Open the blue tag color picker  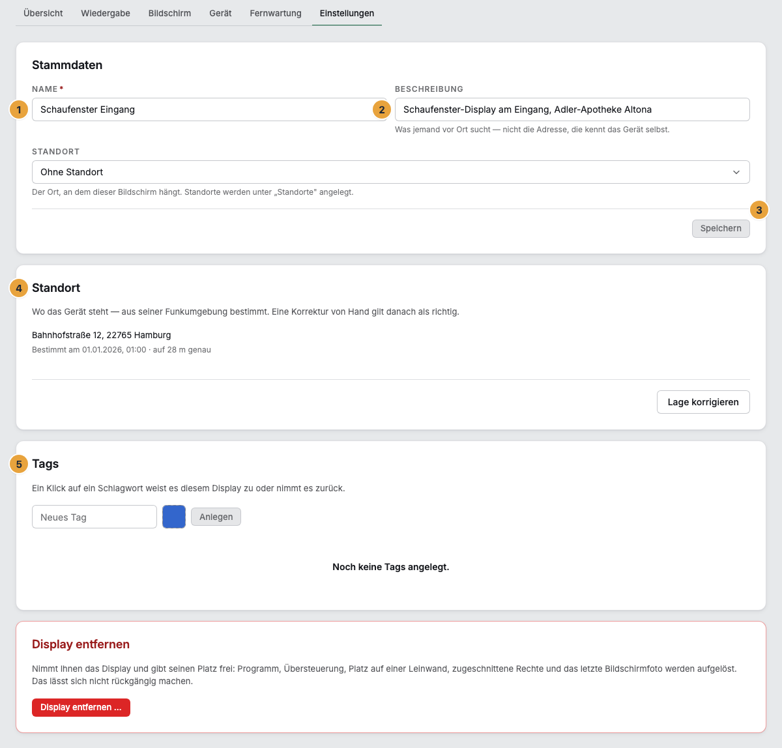pos(174,517)
